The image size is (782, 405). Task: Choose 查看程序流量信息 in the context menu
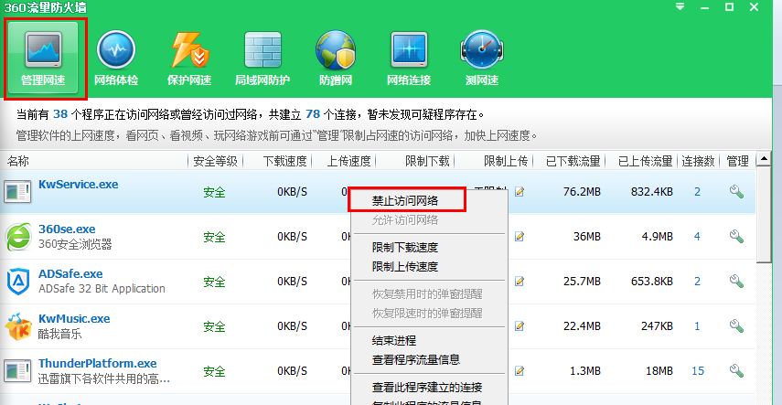coord(416,359)
